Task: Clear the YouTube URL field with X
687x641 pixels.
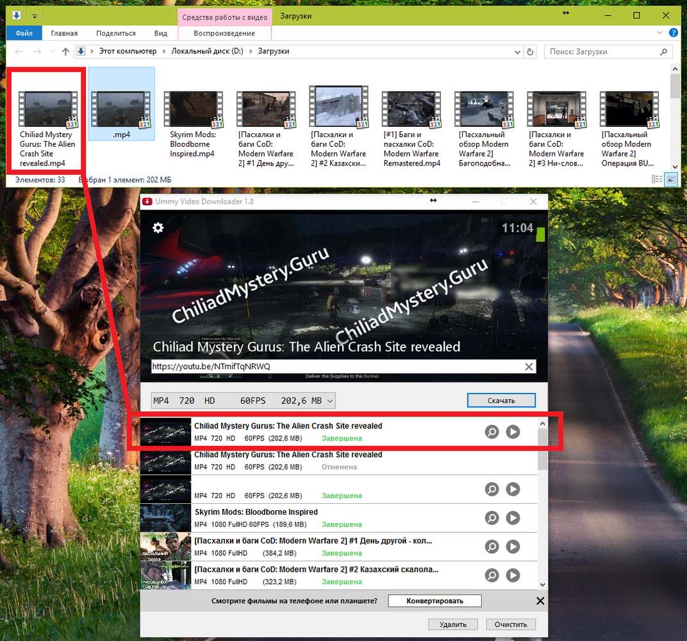Action: click(x=529, y=367)
